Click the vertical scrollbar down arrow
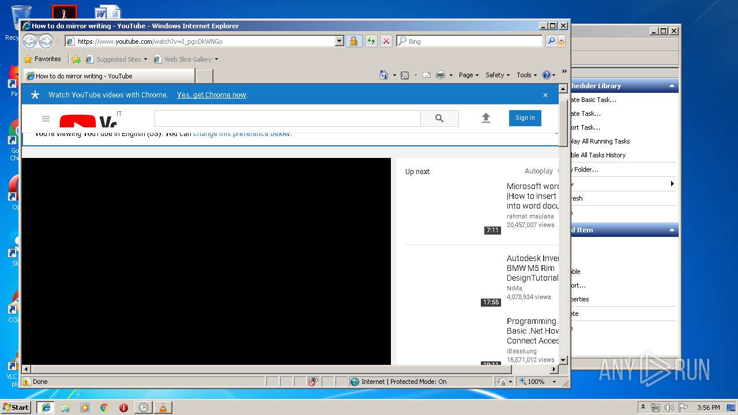 563,360
